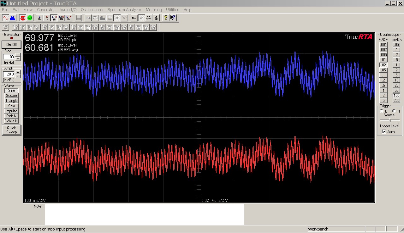Click the Mem 1 memory button
Screen dimensions: 404x233
click(15, 27)
